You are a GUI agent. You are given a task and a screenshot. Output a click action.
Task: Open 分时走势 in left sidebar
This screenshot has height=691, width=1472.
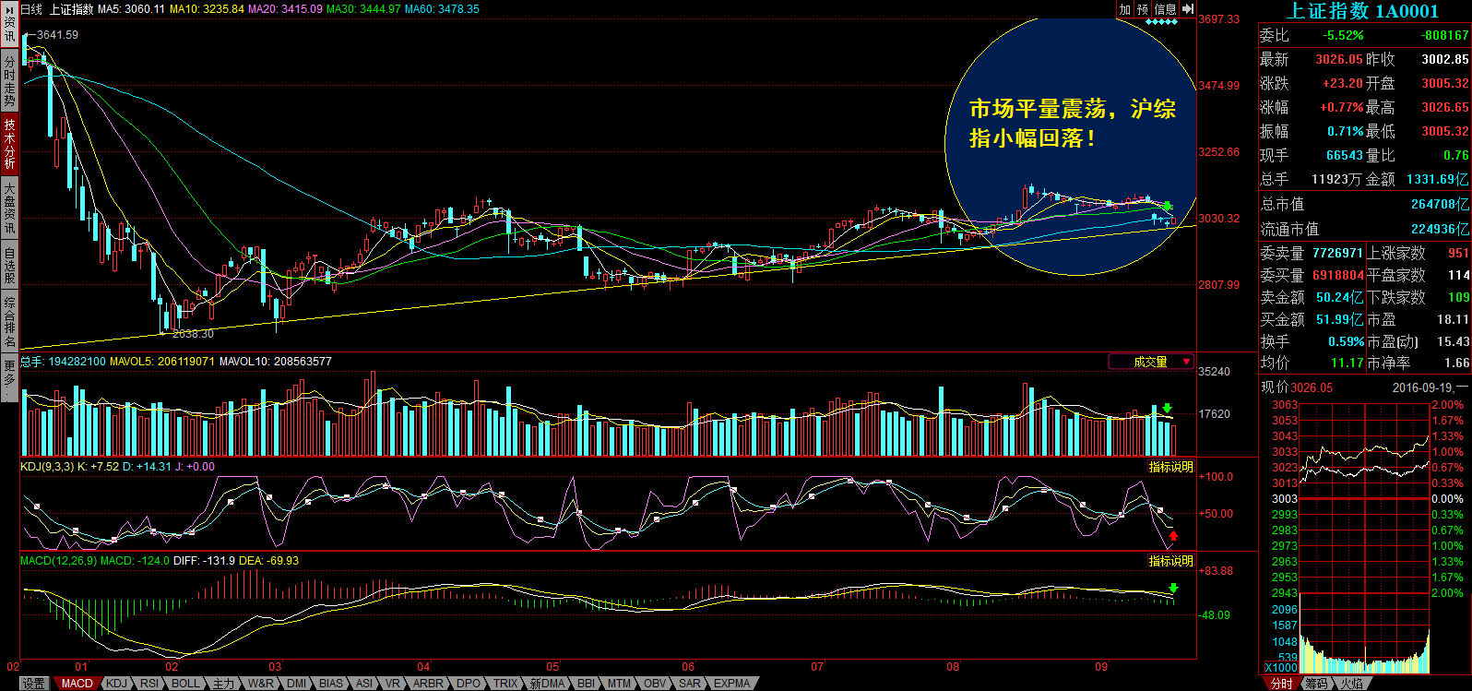(x=9, y=81)
